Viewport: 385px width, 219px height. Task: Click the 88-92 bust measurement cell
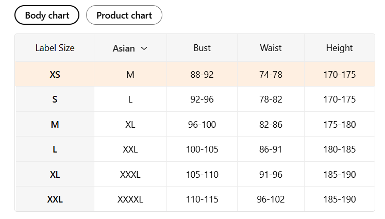[202, 74]
